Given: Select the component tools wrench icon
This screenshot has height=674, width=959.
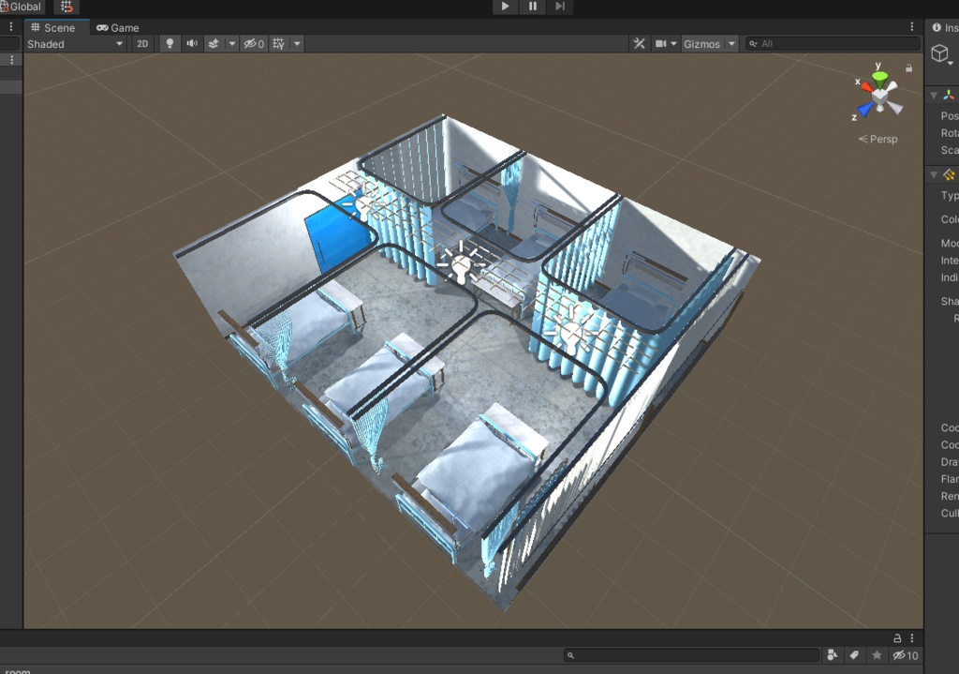Looking at the screenshot, I should [639, 43].
